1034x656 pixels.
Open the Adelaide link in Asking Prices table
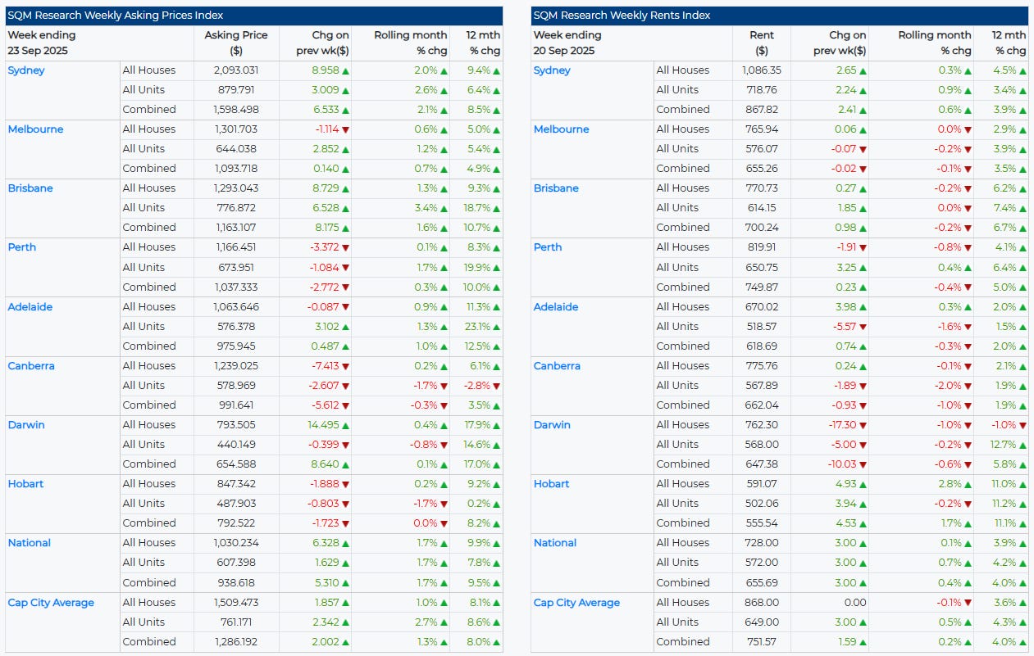coord(30,307)
